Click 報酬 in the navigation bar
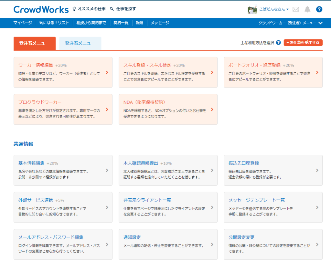 (139, 23)
